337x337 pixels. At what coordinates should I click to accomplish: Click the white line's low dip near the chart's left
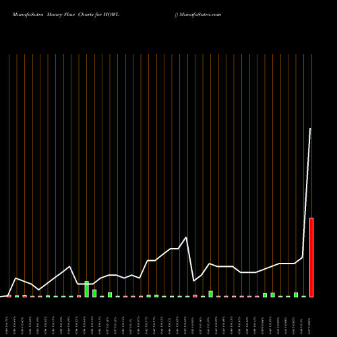39,290
